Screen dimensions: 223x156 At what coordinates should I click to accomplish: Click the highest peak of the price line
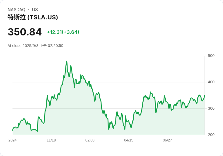tap(67, 61)
